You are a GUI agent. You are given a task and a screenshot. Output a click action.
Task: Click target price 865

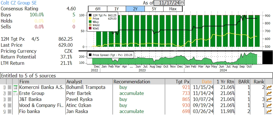[186, 99]
